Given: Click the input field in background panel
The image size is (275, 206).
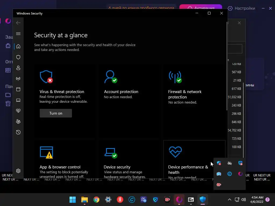Looking at the screenshot, I should coord(235,49).
